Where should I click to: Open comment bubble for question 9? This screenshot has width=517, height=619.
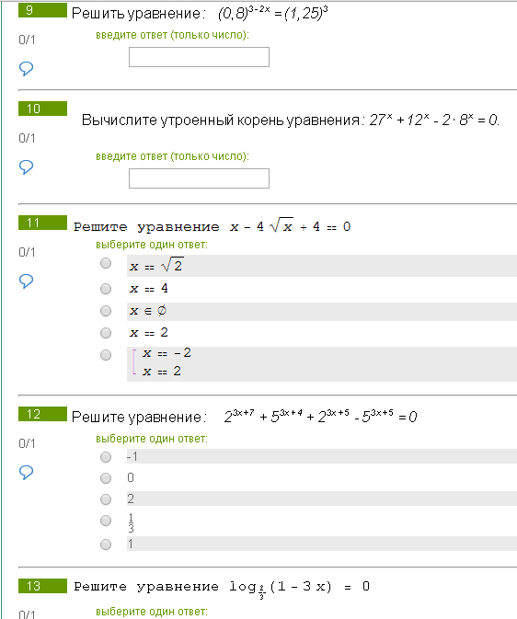(x=26, y=68)
